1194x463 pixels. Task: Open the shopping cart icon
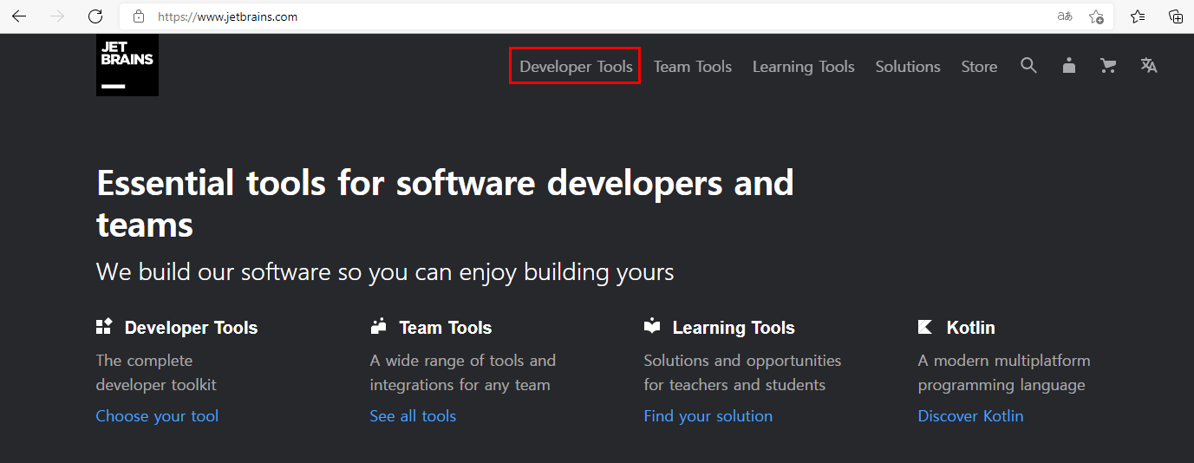click(1108, 66)
